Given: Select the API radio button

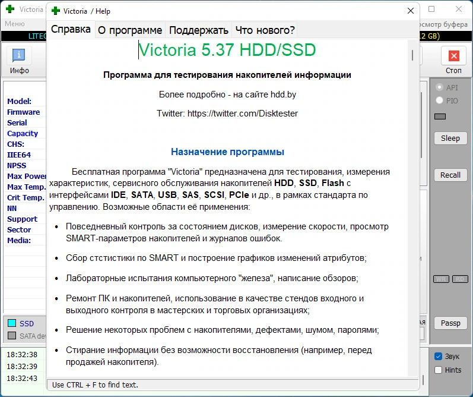Looking at the screenshot, I should tap(439, 87).
